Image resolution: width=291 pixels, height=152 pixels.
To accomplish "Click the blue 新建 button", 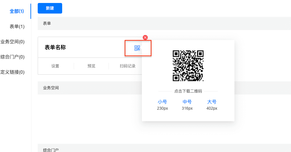I will coord(50,8).
